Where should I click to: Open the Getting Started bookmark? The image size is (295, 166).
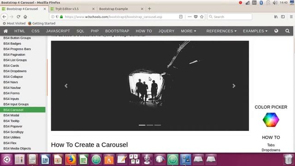(41, 24)
